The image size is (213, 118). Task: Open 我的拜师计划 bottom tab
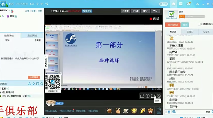tap(66, 111)
